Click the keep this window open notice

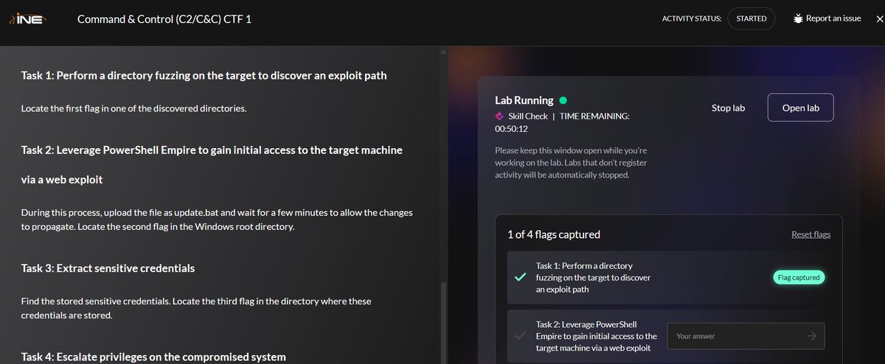click(x=571, y=162)
